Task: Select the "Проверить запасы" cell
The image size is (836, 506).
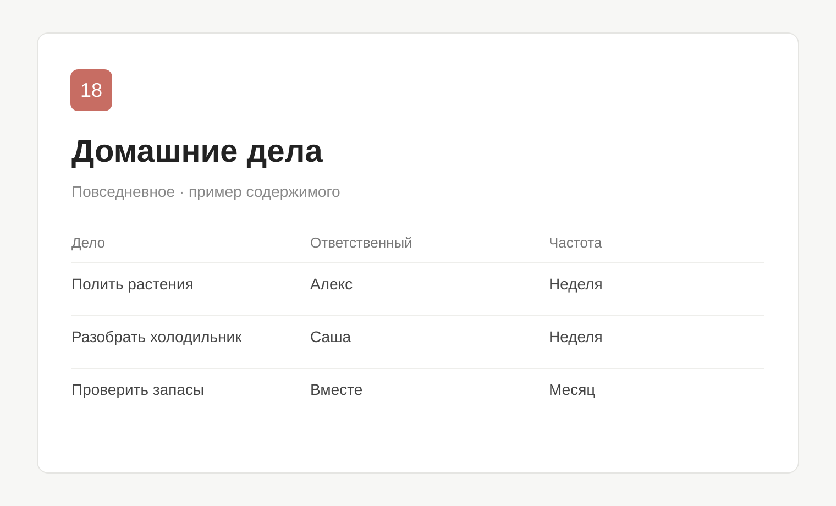Action: click(x=137, y=390)
